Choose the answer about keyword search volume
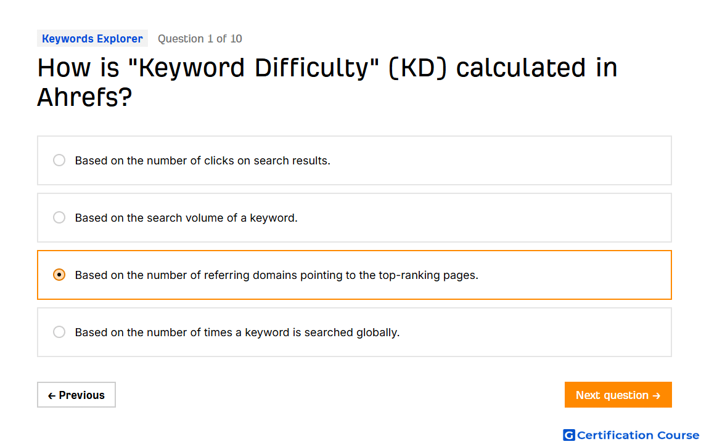The height and width of the screenshot is (447, 709). (x=354, y=217)
